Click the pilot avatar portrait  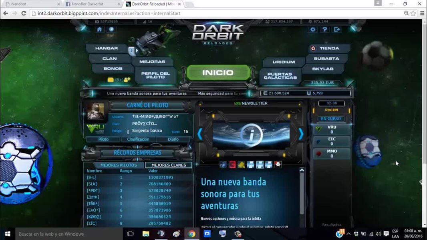[96, 111]
